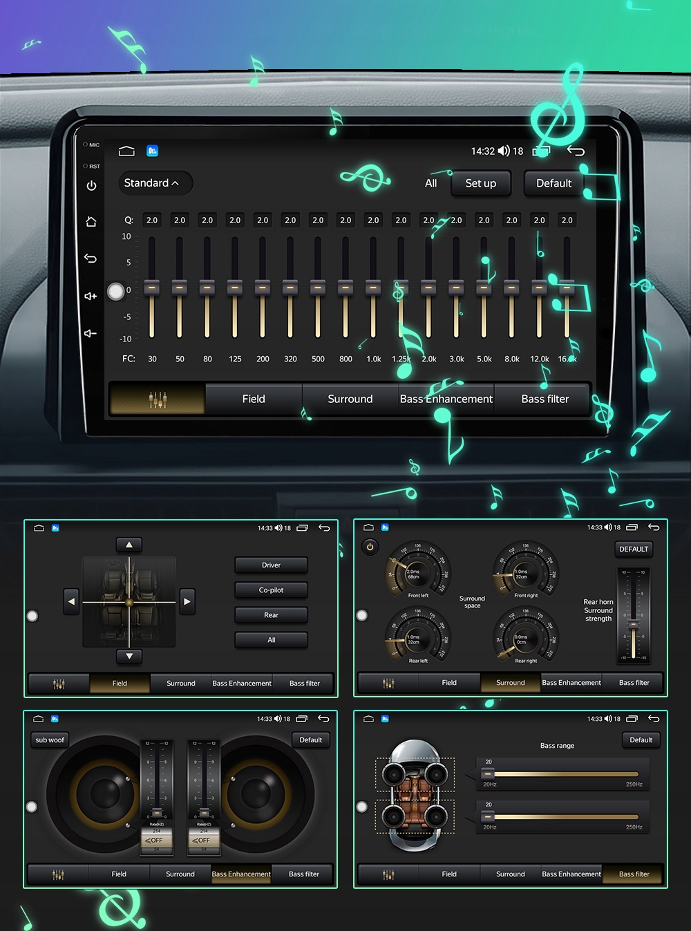Toggle the right OFF switch in Bass Enhancement

204,840
